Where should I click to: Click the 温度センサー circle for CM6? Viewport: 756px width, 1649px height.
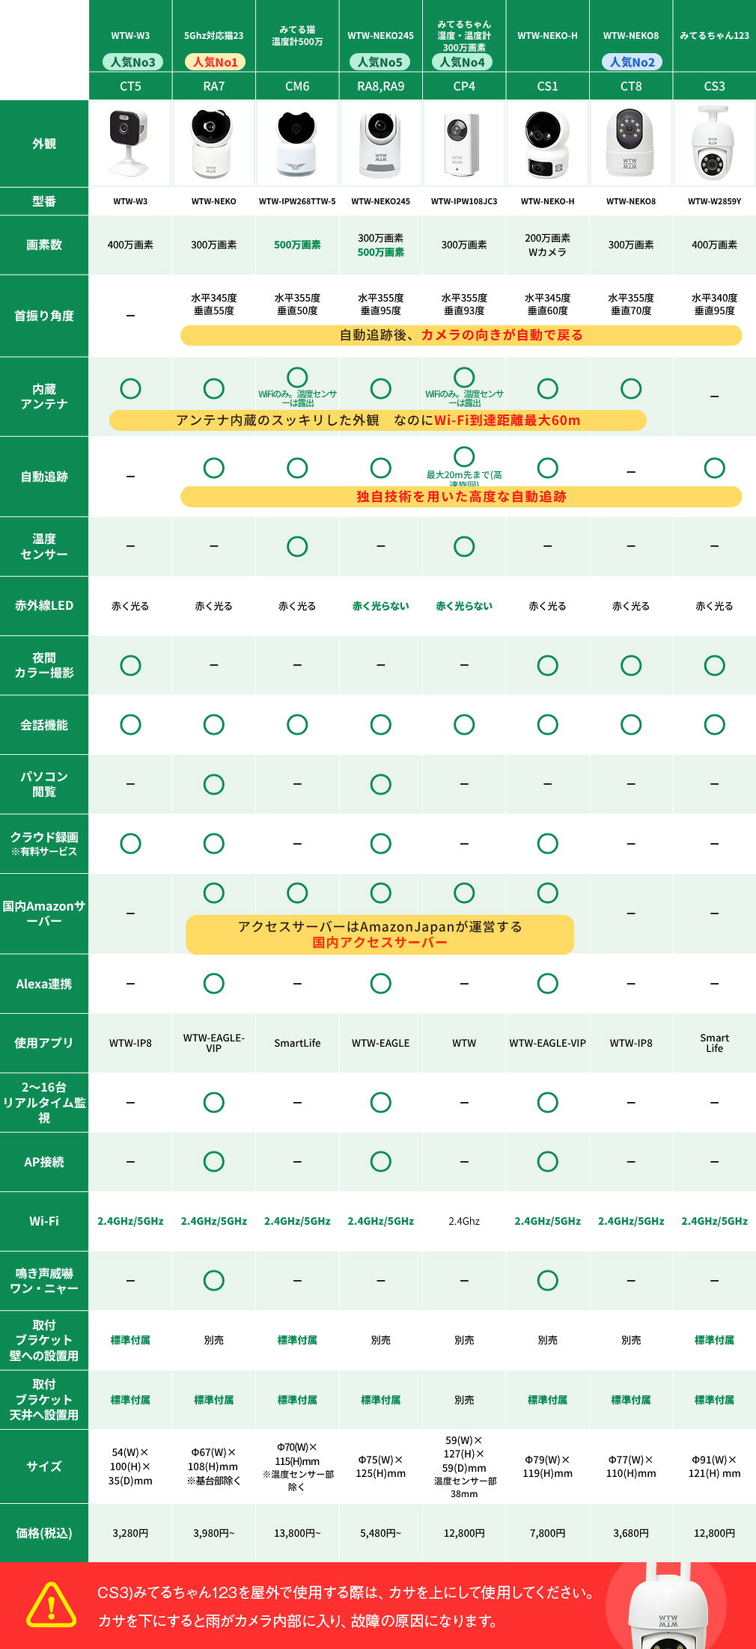pyautogui.click(x=297, y=546)
